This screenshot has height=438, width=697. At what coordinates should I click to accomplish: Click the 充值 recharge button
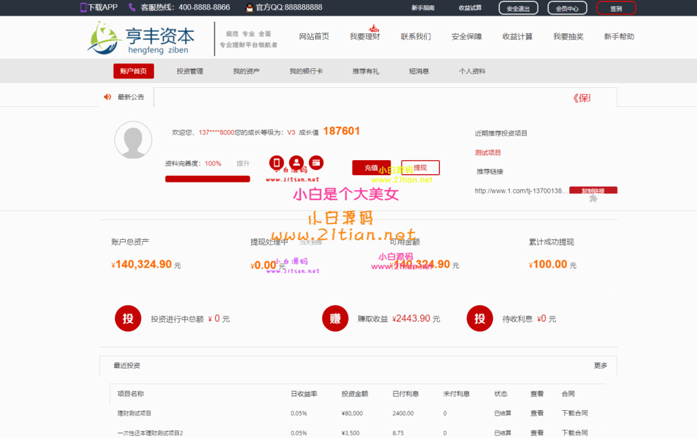pyautogui.click(x=371, y=168)
